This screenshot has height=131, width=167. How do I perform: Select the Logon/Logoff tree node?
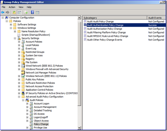coord(41,117)
